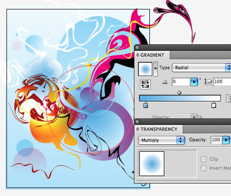The image size is (231, 196).
Task: Click the aspect ratio icon
Action: (x=208, y=82)
